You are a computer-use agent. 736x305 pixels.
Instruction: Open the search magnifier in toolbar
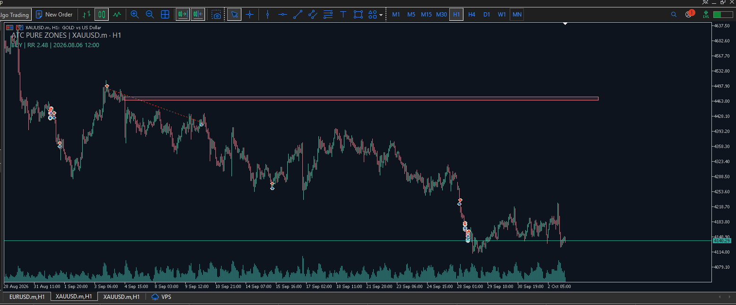click(x=674, y=15)
